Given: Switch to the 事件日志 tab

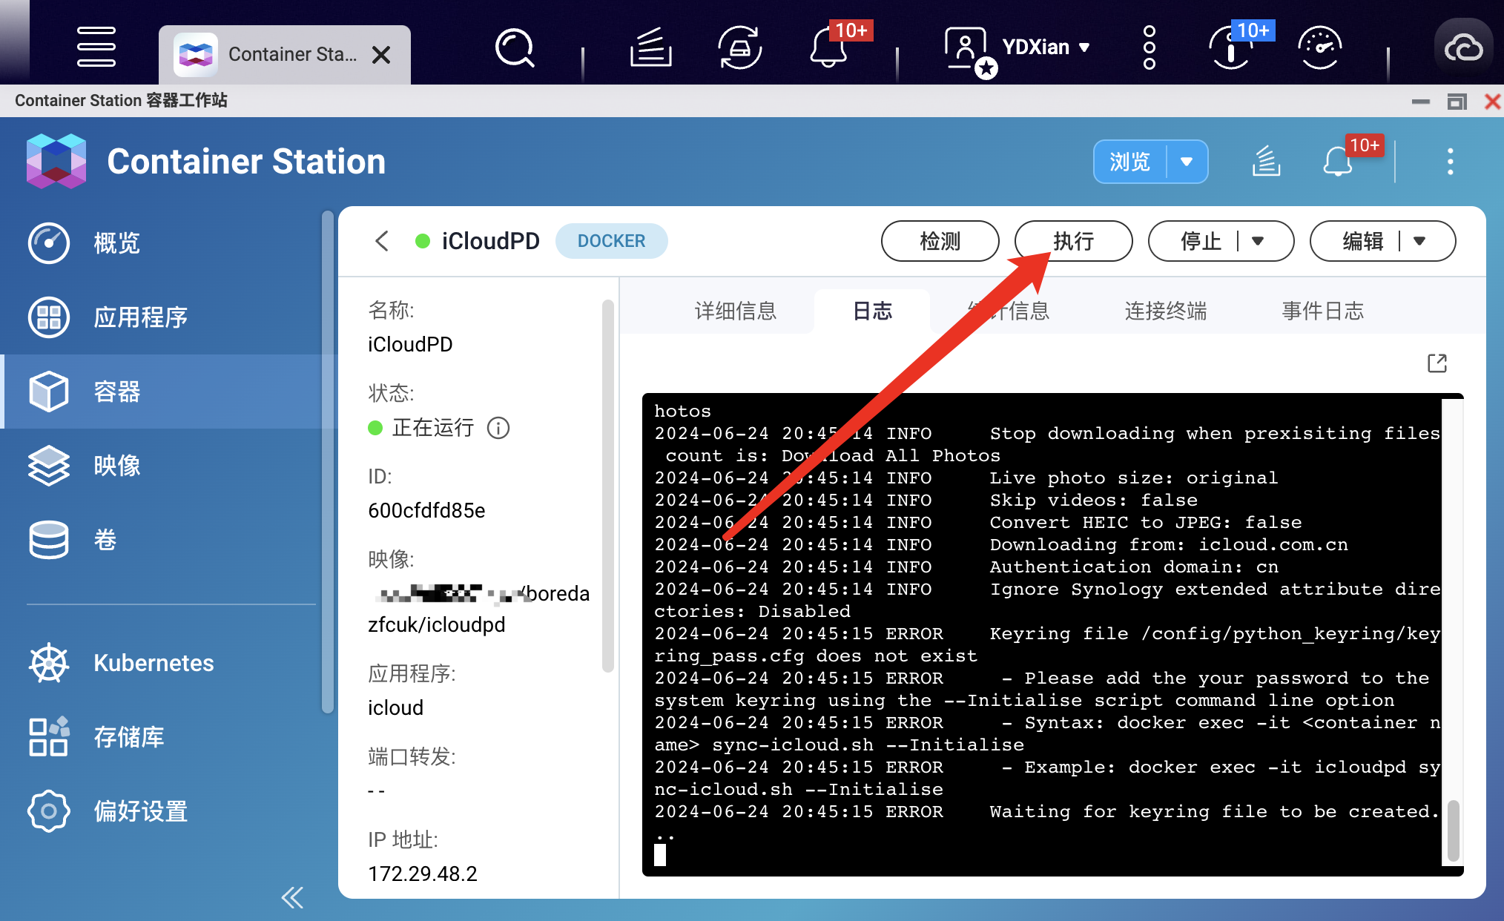Looking at the screenshot, I should pos(1322,311).
